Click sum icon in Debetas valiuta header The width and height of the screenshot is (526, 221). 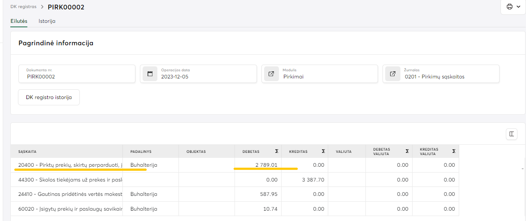(x=407, y=152)
